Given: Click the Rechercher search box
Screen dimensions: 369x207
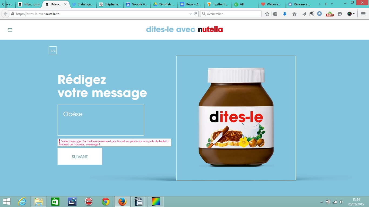Looking at the screenshot, I should coord(231,14).
